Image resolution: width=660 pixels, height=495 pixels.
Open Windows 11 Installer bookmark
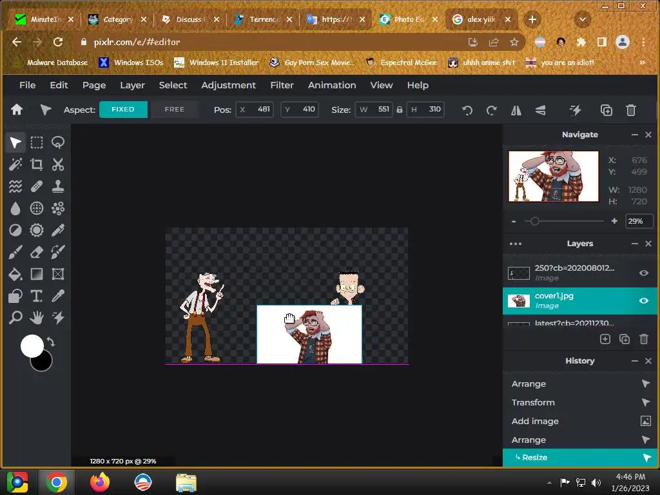pyautogui.click(x=217, y=63)
